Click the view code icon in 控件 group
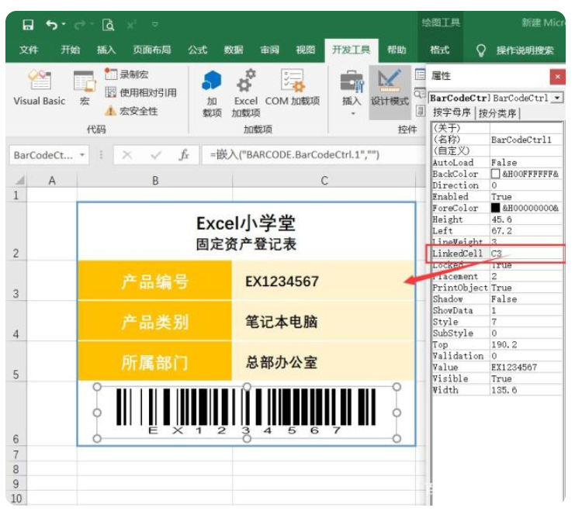 [420, 93]
